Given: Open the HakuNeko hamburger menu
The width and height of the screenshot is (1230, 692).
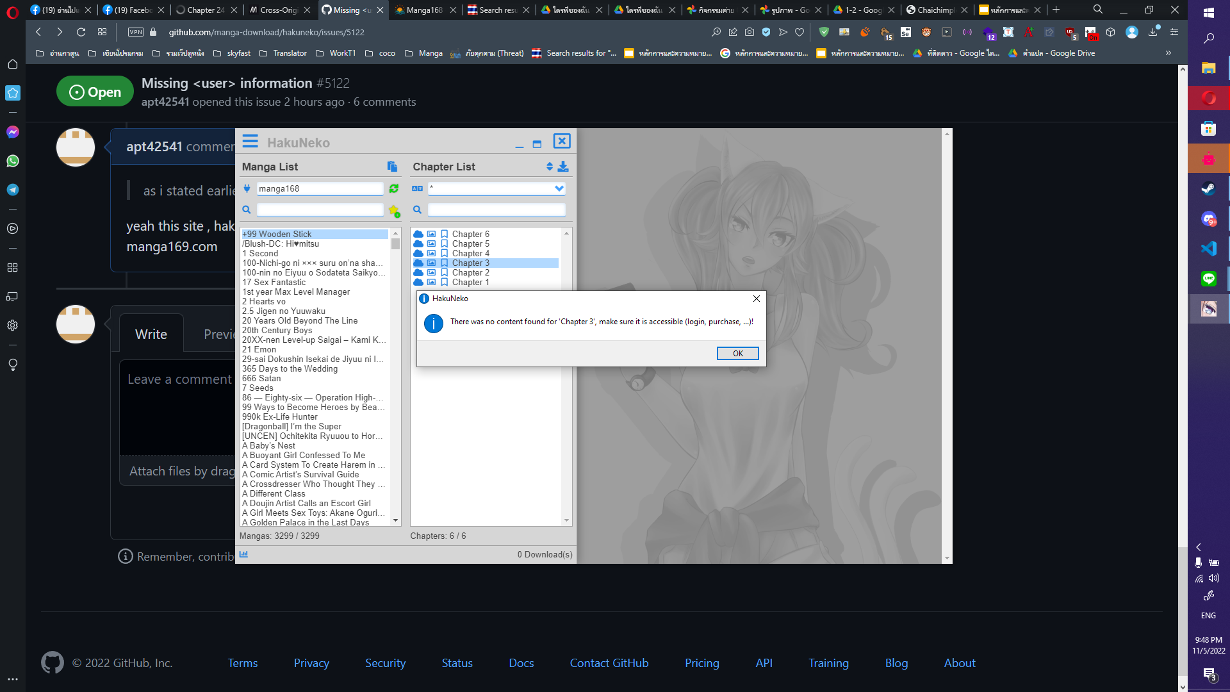Looking at the screenshot, I should (250, 142).
